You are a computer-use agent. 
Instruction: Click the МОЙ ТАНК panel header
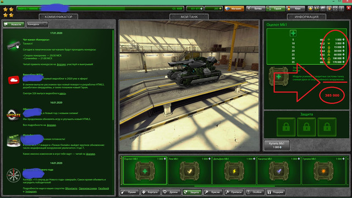coord(189,17)
